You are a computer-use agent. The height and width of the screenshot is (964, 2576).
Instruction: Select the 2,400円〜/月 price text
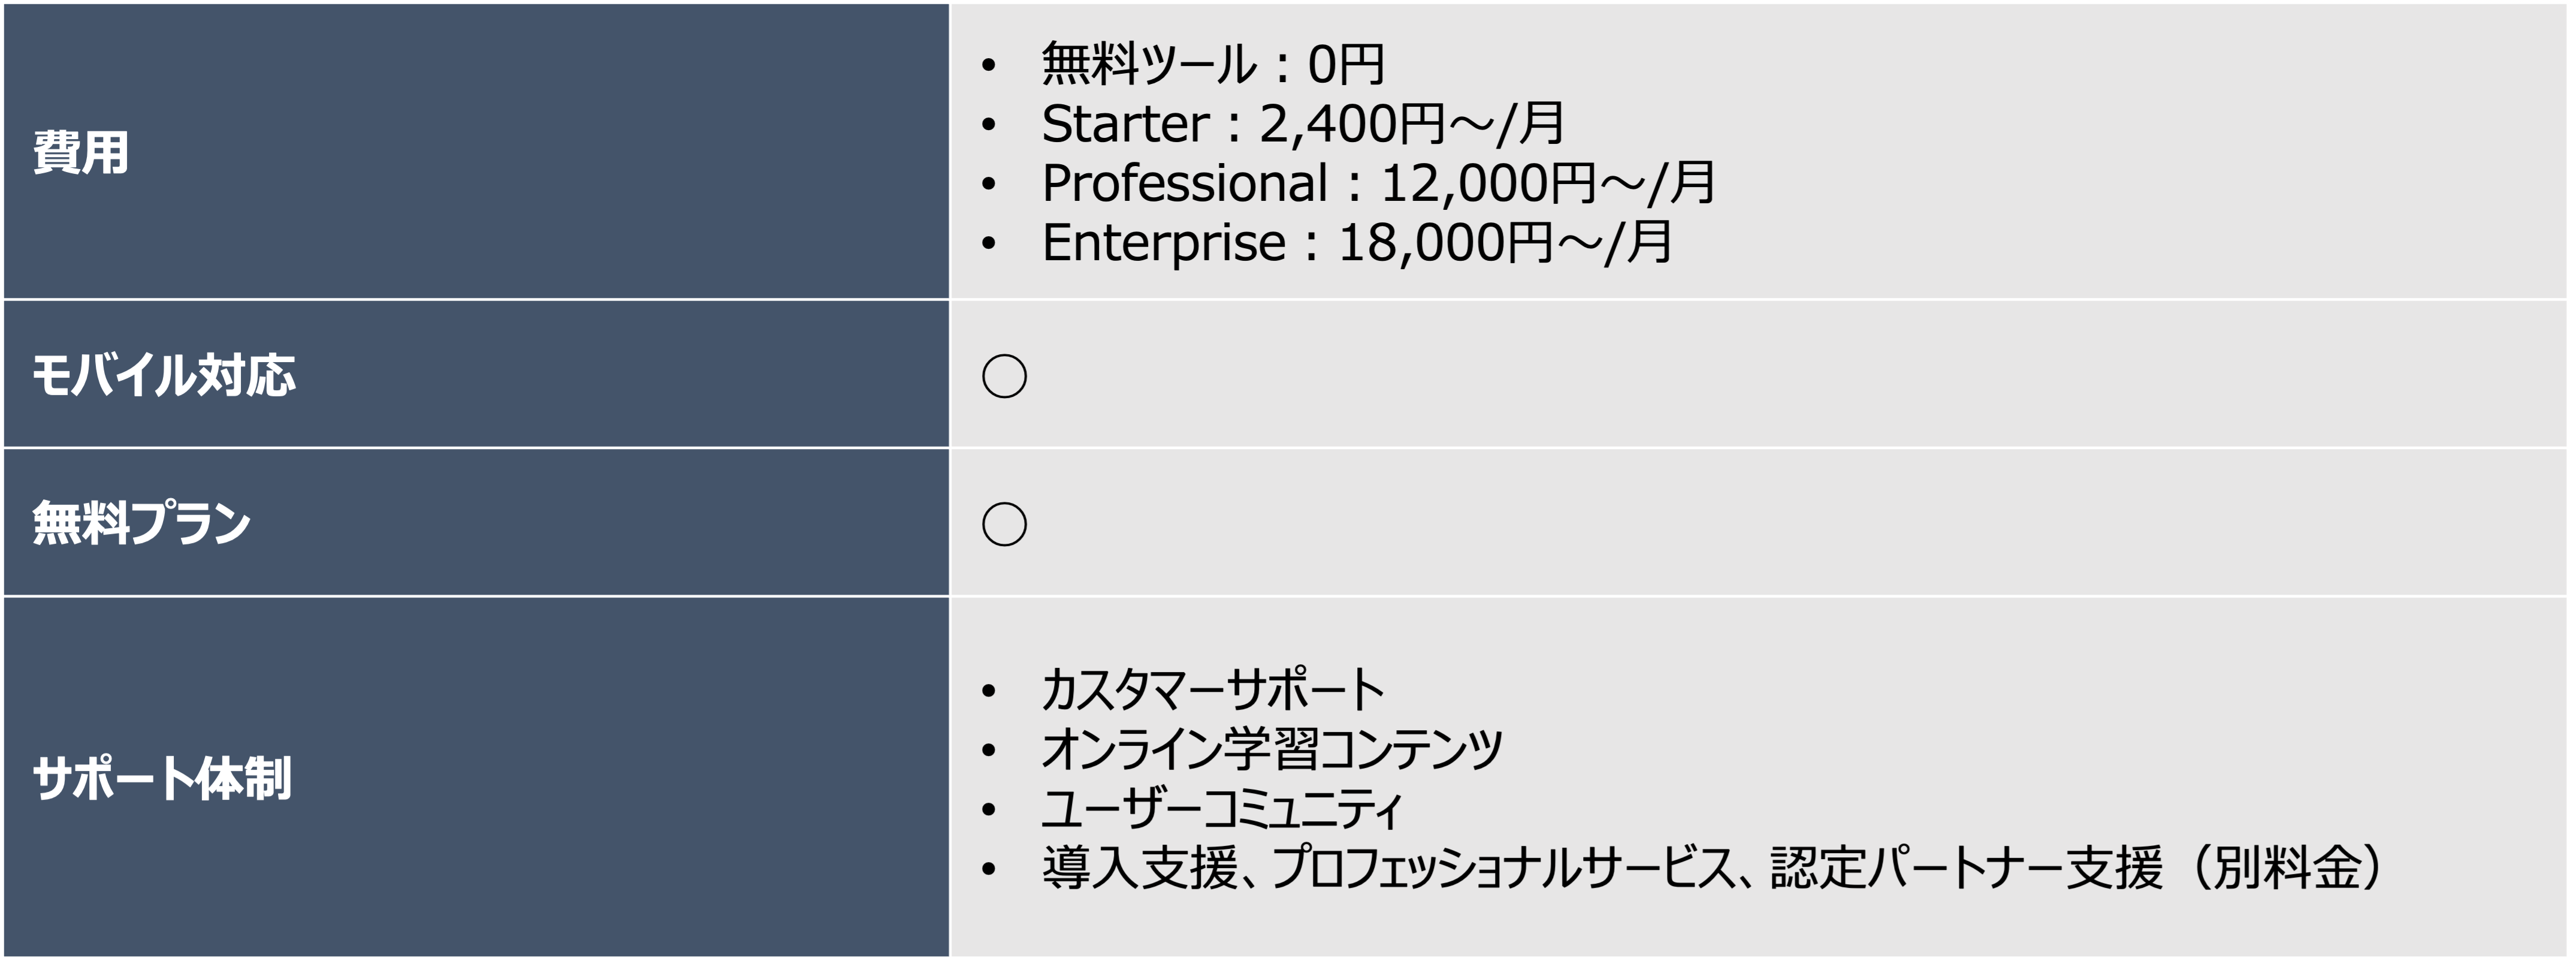(1411, 124)
